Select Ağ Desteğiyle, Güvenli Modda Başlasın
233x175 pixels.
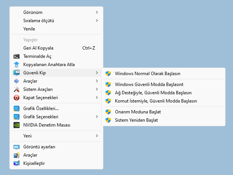point(163,93)
